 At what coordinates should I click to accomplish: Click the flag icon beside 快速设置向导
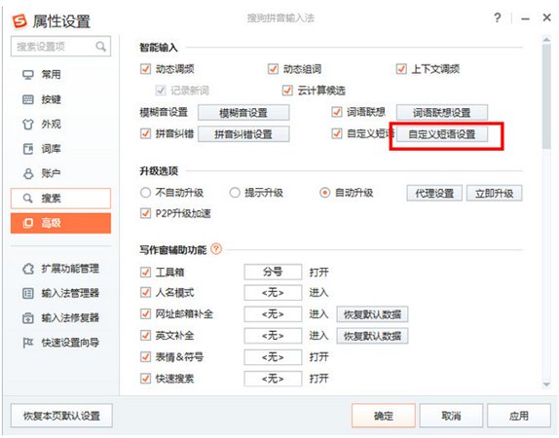pyautogui.click(x=28, y=343)
